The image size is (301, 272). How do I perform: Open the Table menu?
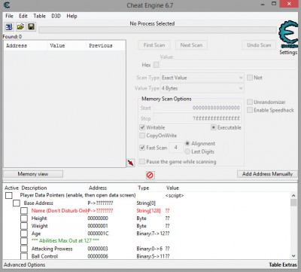click(39, 16)
